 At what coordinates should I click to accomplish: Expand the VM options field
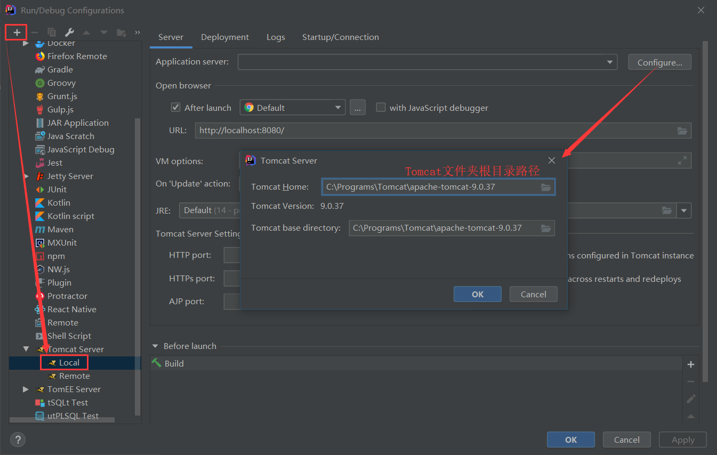click(682, 160)
